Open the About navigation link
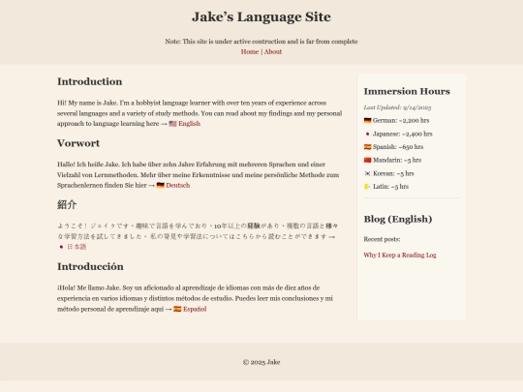Viewport: 523px width, 392px height. click(x=273, y=51)
